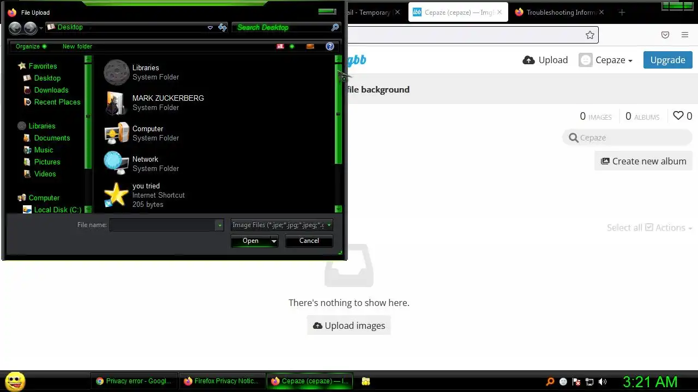The width and height of the screenshot is (698, 392).
Task: Open the Cepaze account dropdown
Action: pyautogui.click(x=606, y=60)
